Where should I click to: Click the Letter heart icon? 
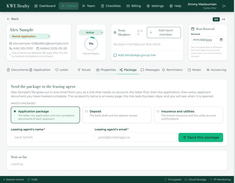tap(57, 70)
